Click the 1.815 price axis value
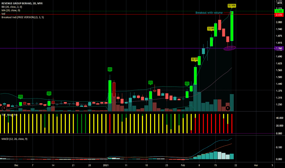 click(x=279, y=43)
